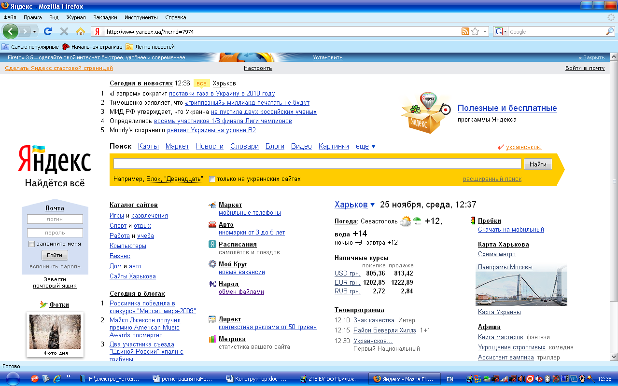
Task: Click the пароль input field
Action: click(x=55, y=233)
